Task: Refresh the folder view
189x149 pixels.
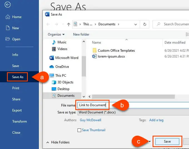Action: [145, 24]
